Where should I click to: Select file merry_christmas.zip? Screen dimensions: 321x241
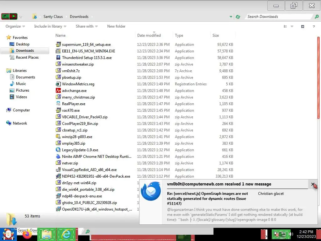78,97
